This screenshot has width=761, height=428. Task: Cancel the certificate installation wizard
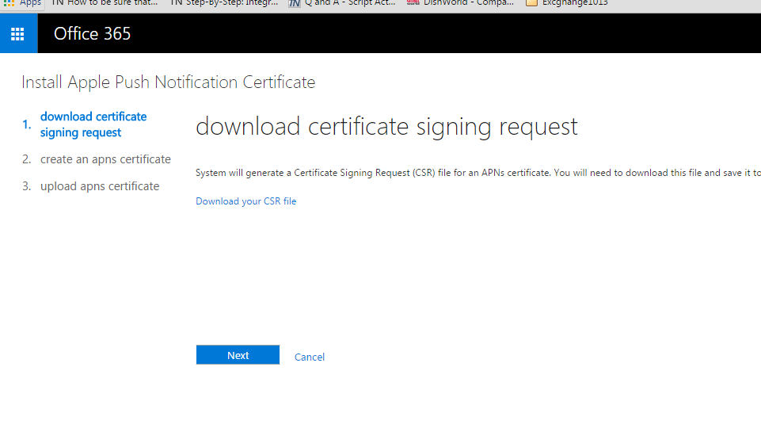click(309, 357)
